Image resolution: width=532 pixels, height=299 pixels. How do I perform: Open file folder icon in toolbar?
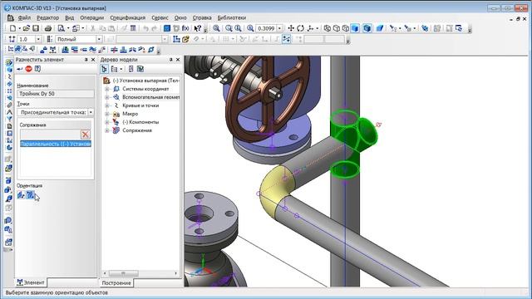(x=26, y=28)
